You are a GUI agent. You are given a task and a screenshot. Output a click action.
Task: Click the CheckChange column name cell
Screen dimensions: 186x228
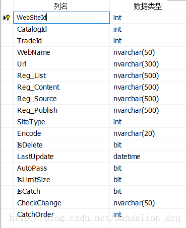point(61,203)
